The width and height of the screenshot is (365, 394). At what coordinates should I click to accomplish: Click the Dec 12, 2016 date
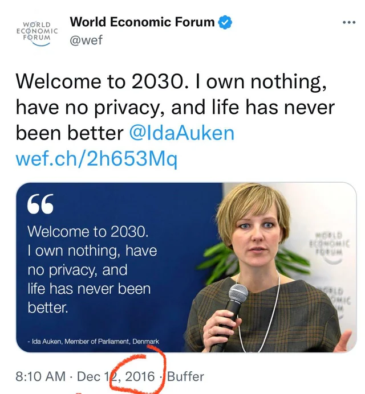pyautogui.click(x=115, y=376)
